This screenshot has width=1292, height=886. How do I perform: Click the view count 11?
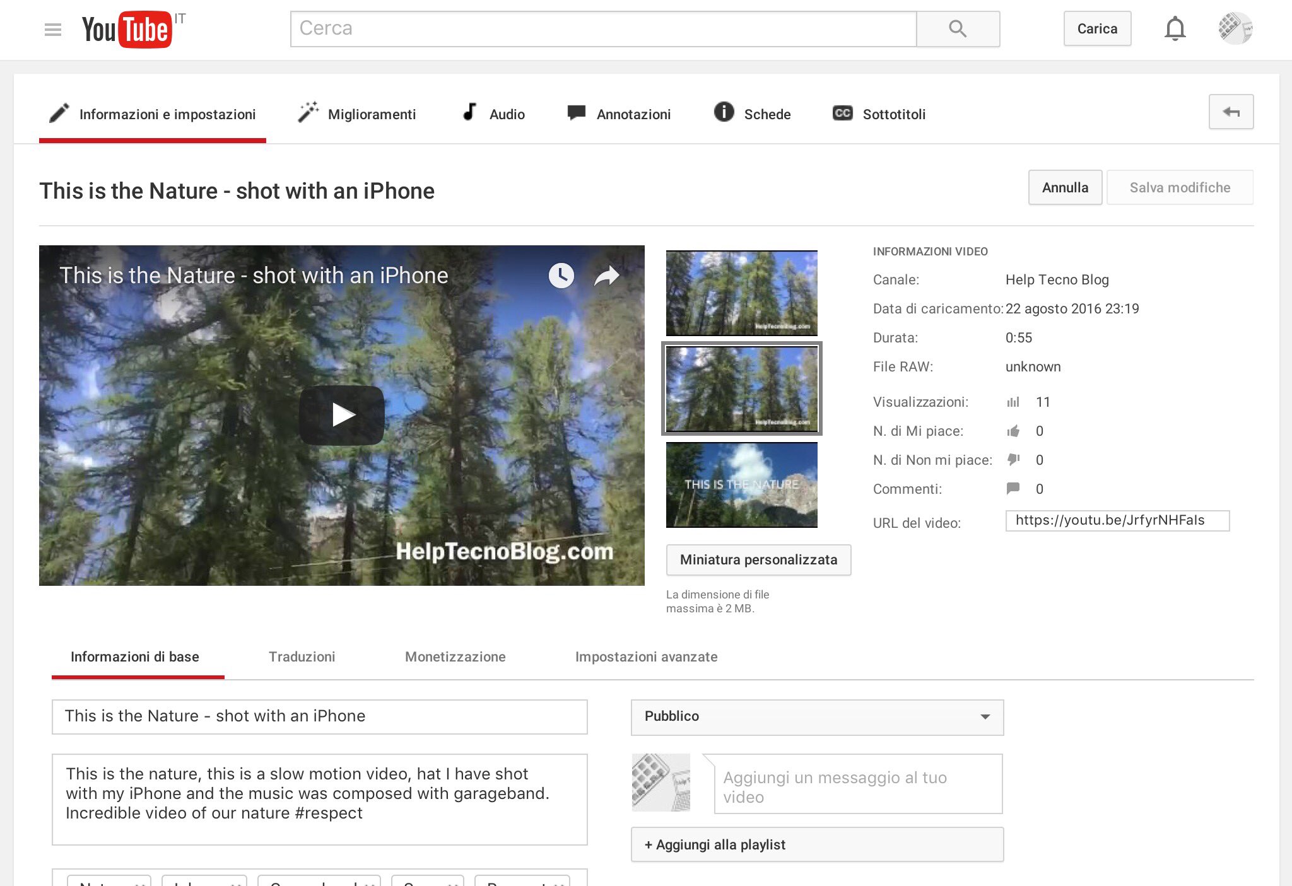1043,402
